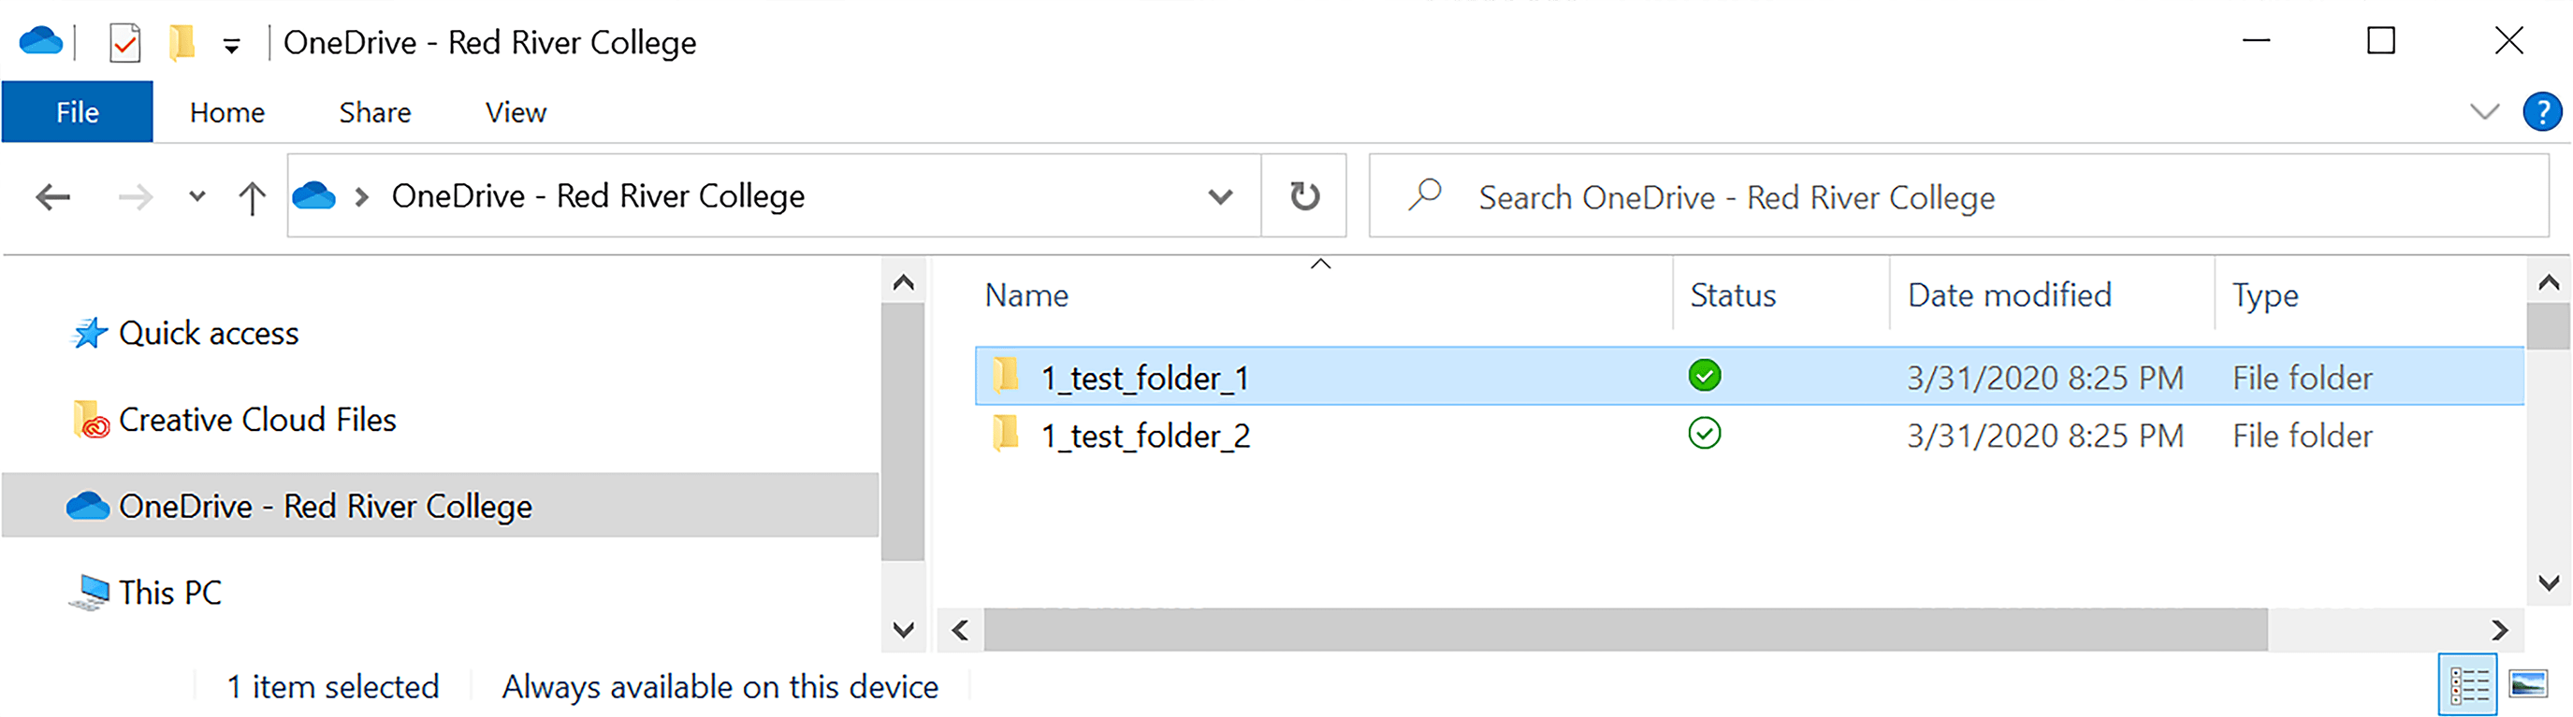The height and width of the screenshot is (717, 2573).
Task: Click the Creative Cloud Files icon in the sidebar
Action: (x=91, y=420)
